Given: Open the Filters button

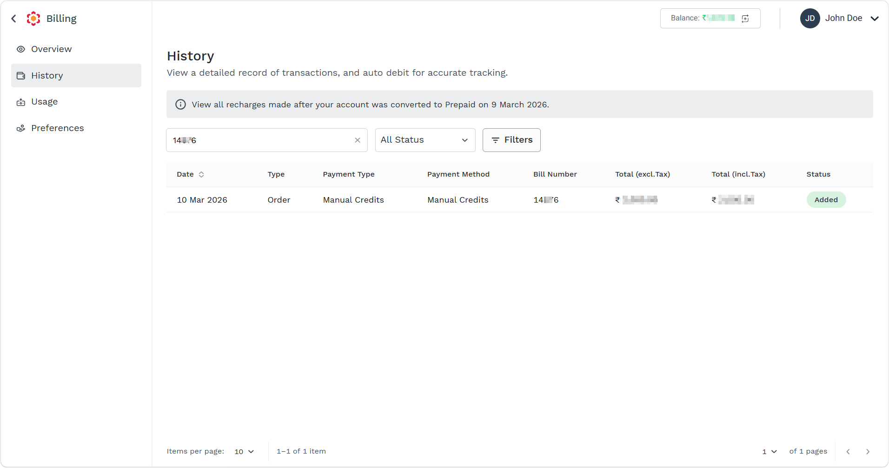Looking at the screenshot, I should pos(511,140).
